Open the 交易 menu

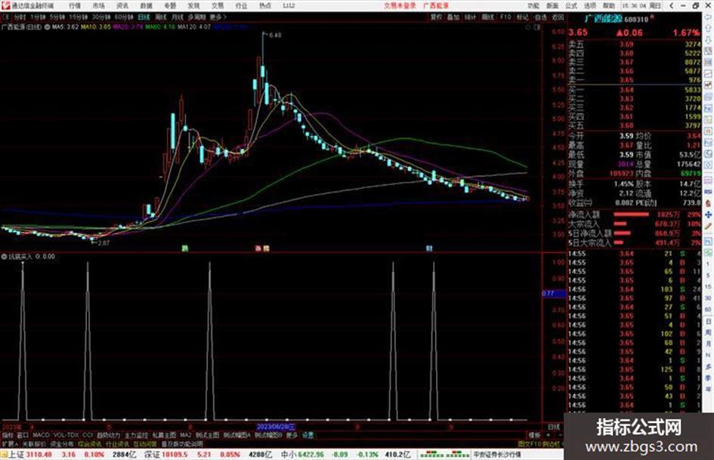tap(218, 5)
